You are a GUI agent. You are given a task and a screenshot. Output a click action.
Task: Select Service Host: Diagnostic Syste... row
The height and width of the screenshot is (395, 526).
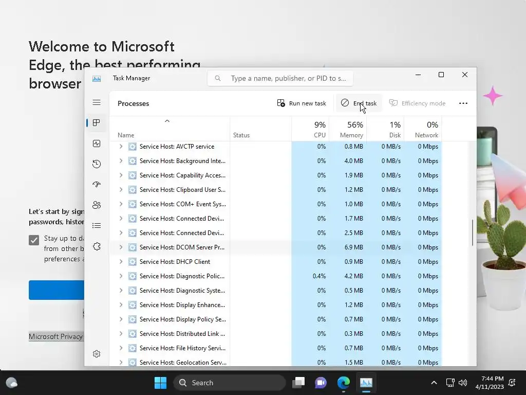275,291
